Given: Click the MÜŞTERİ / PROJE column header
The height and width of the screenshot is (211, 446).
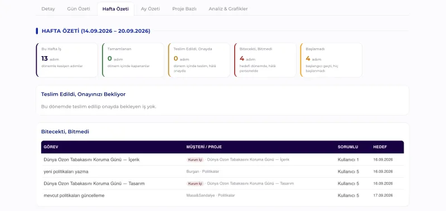Looking at the screenshot, I should pyautogui.click(x=204, y=147).
